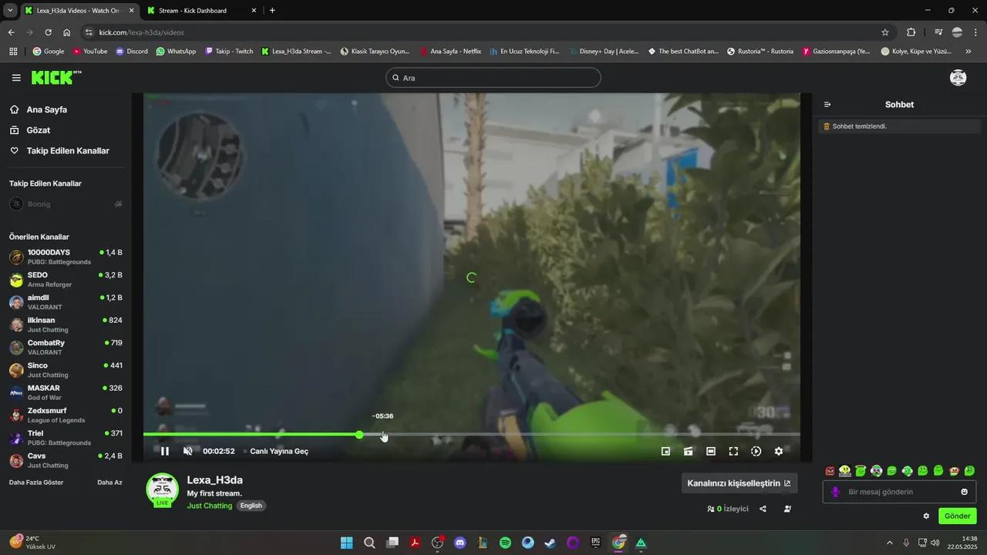The image size is (987, 555).
Task: Open a new browser tab
Action: pyautogui.click(x=272, y=11)
